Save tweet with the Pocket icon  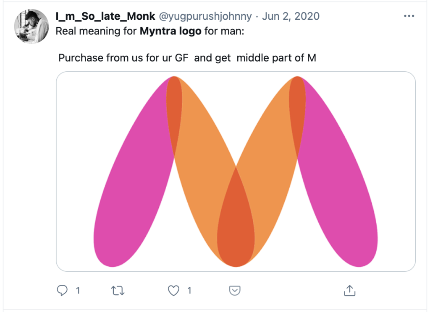pos(235,290)
